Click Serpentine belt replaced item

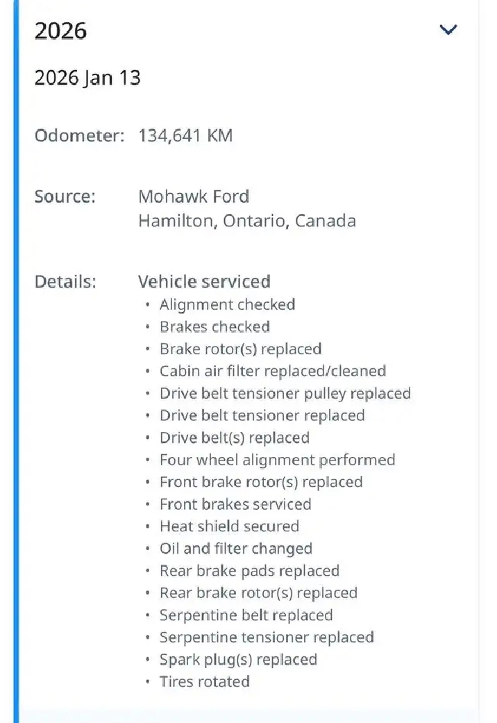point(246,615)
